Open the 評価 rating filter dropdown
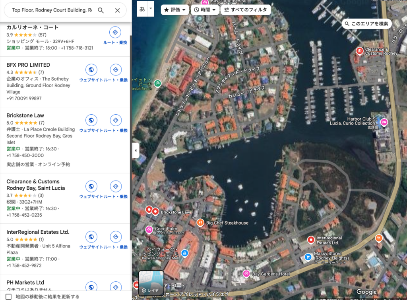The width and height of the screenshot is (407, 300). click(x=175, y=10)
